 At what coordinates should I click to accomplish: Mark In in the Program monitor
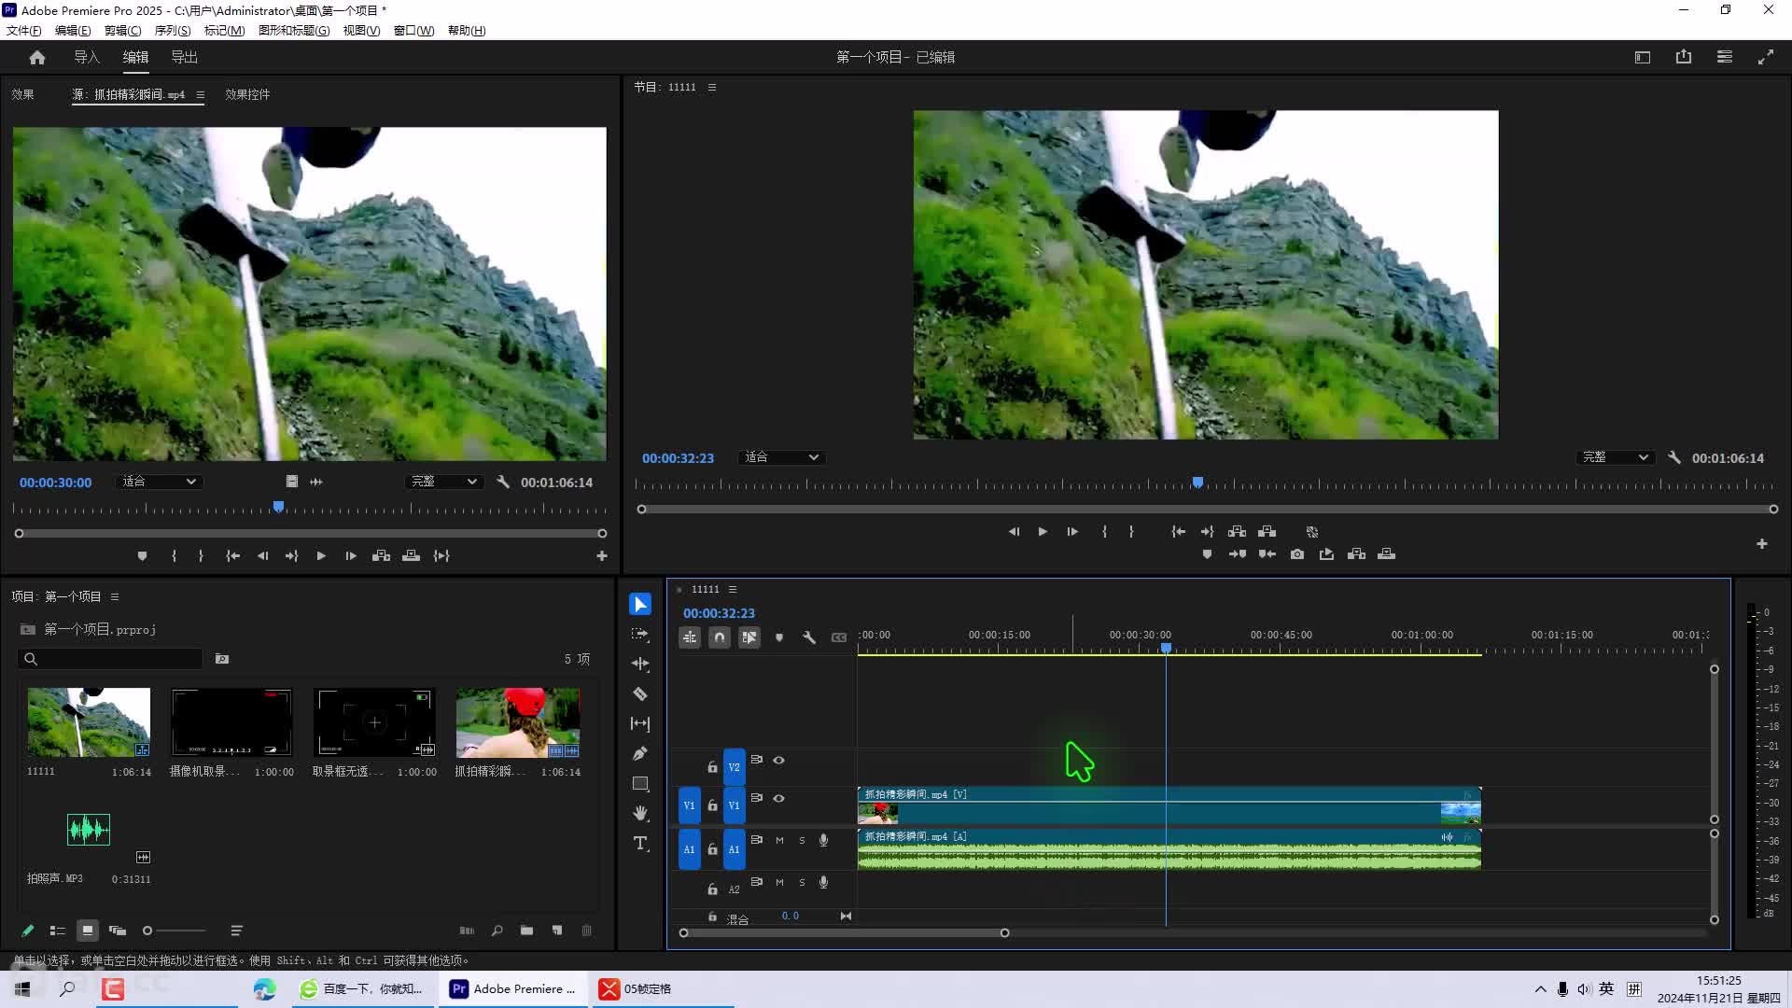tap(1104, 532)
